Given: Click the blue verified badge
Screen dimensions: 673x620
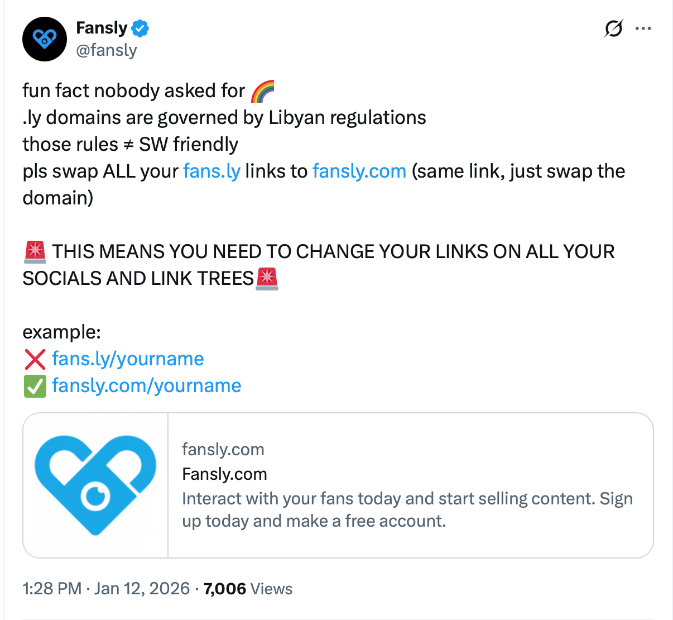Looking at the screenshot, I should (x=140, y=28).
